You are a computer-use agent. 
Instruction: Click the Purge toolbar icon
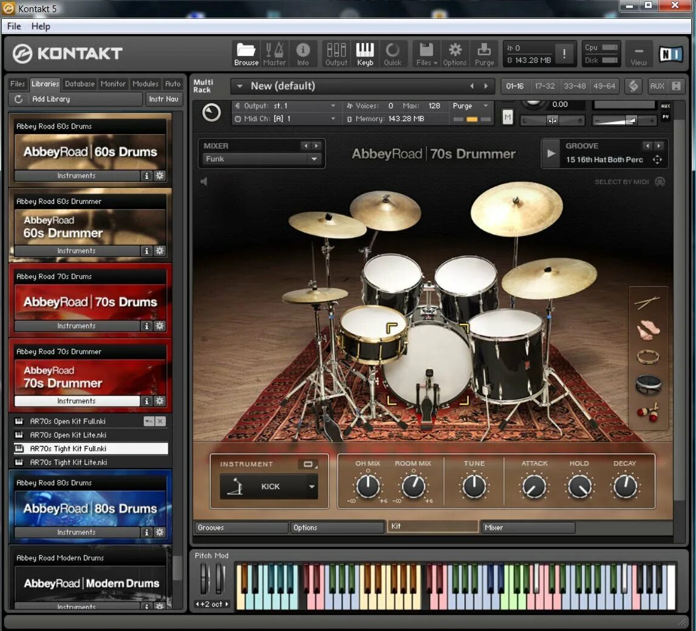[484, 53]
